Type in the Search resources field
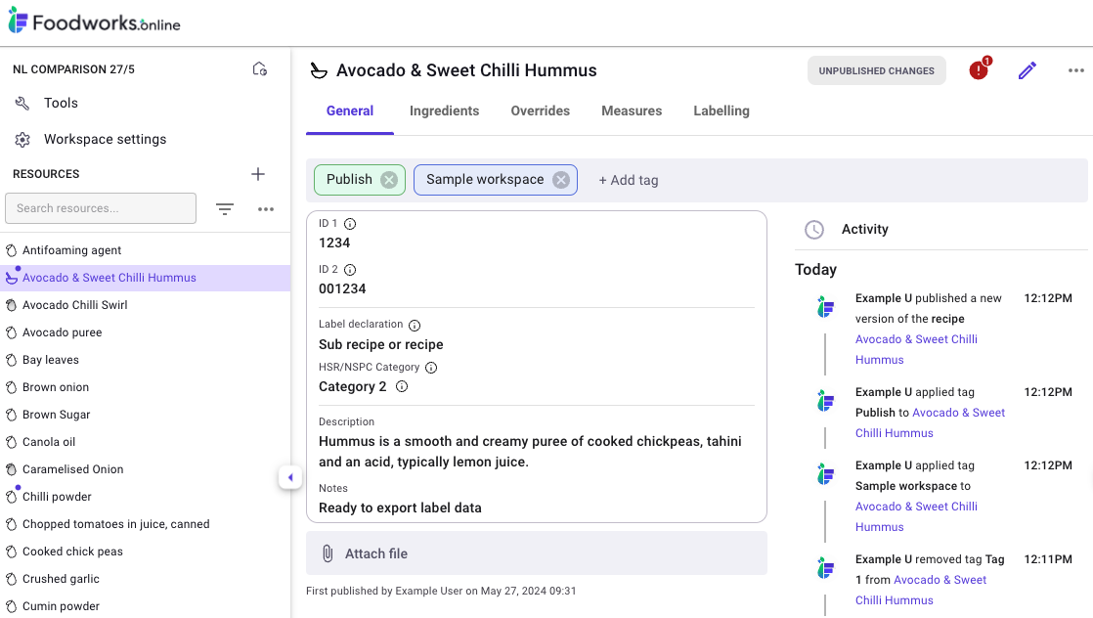 tap(101, 208)
